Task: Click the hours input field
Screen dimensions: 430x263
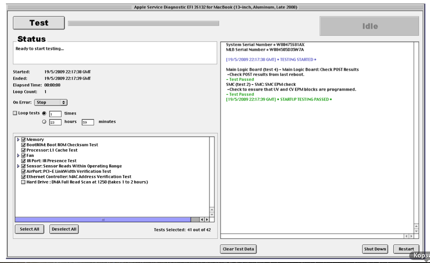Action: 55,122
